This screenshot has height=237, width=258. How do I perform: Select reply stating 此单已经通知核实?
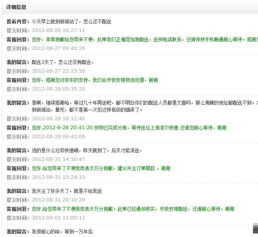tap(133, 209)
